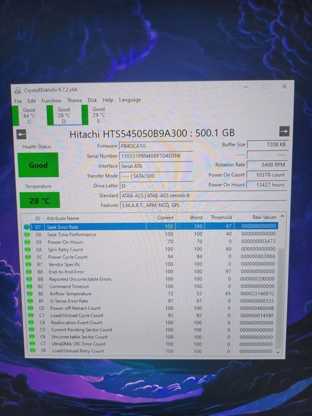This screenshot has height=416, width=312.
Task: Click raw value 00002314001C
Action: 257,294
